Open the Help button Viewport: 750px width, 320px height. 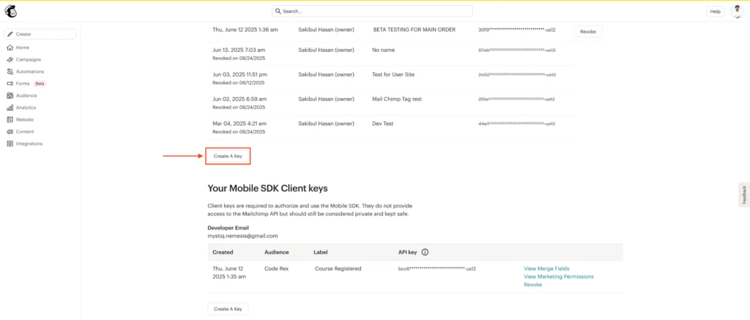point(715,12)
